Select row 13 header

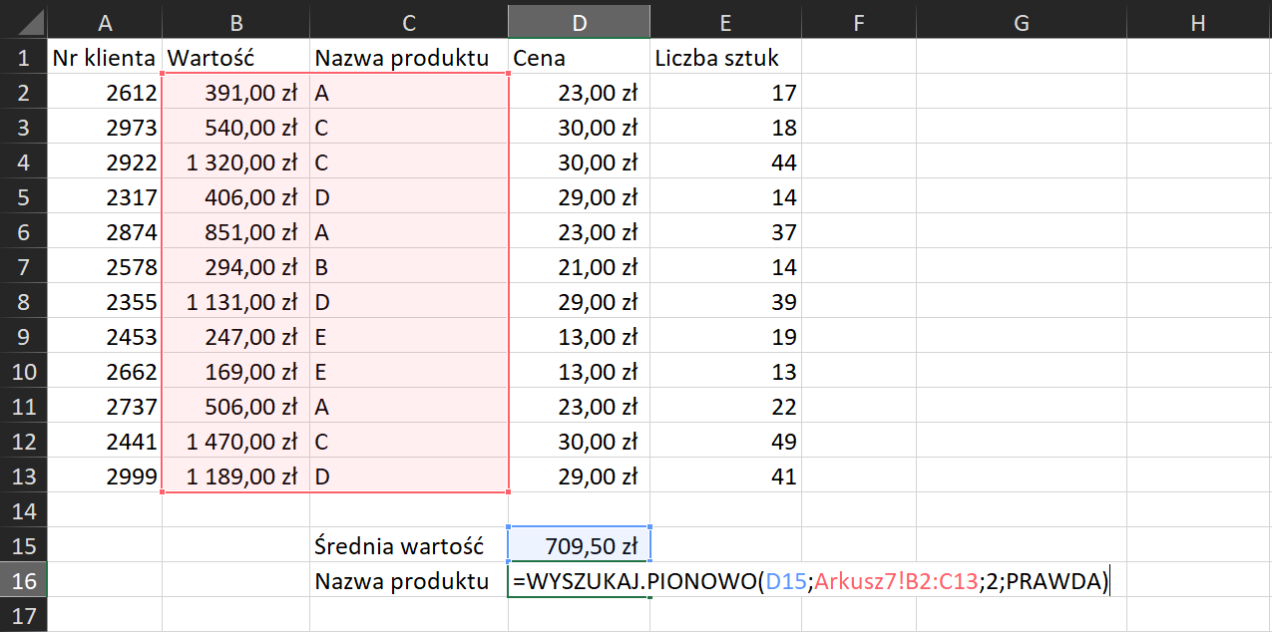22,475
